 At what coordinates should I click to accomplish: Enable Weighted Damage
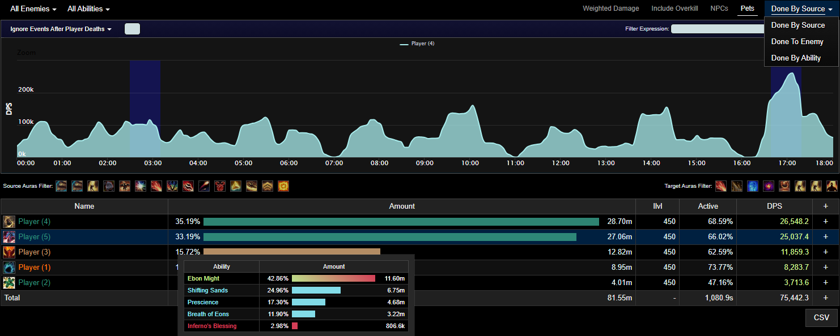(610, 8)
